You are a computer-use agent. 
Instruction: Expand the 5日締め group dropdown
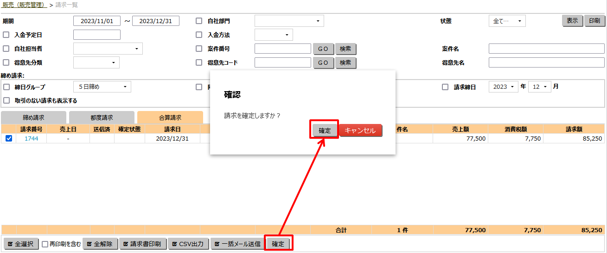click(102, 86)
